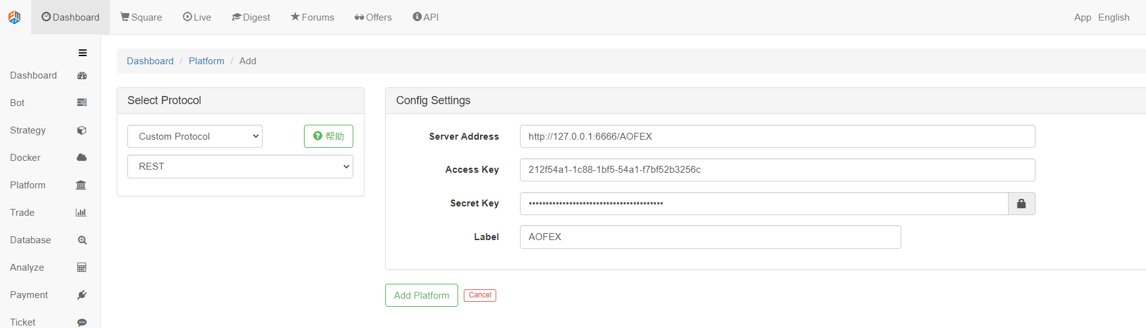Click the site logo icon
The height and width of the screenshot is (328, 1146).
pos(14,17)
